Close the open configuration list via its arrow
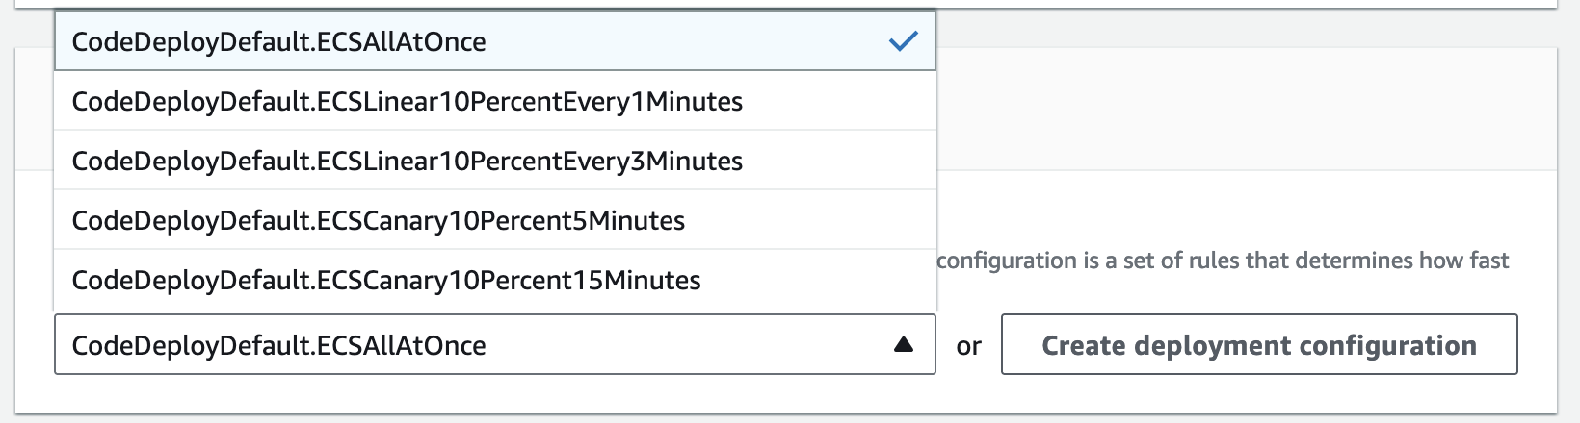1580x423 pixels. pos(903,345)
